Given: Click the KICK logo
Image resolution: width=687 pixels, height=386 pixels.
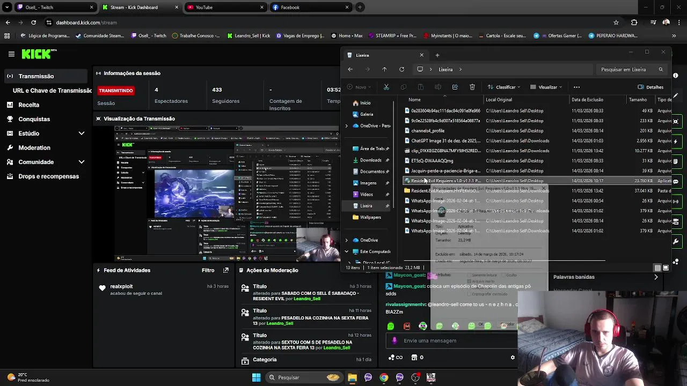Looking at the screenshot, I should coord(39,54).
